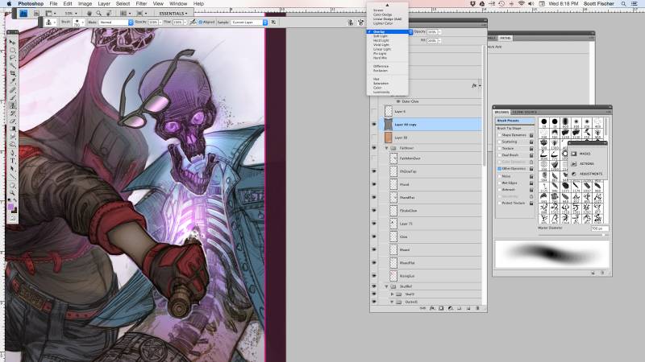Open the Adjustments panel icon
Screen dimensions: 645x362
click(573, 173)
